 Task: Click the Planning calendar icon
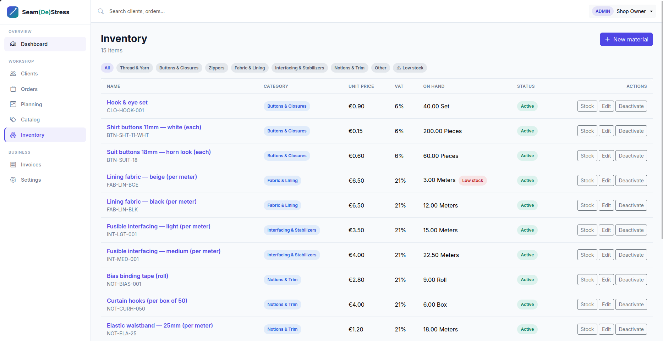[x=13, y=104]
